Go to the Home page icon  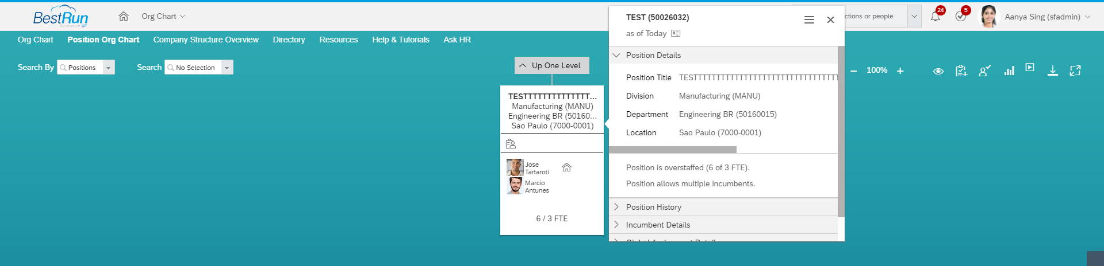(x=124, y=17)
